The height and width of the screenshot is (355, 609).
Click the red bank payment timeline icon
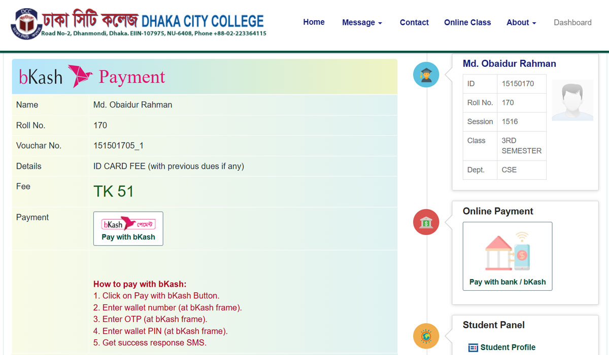426,222
